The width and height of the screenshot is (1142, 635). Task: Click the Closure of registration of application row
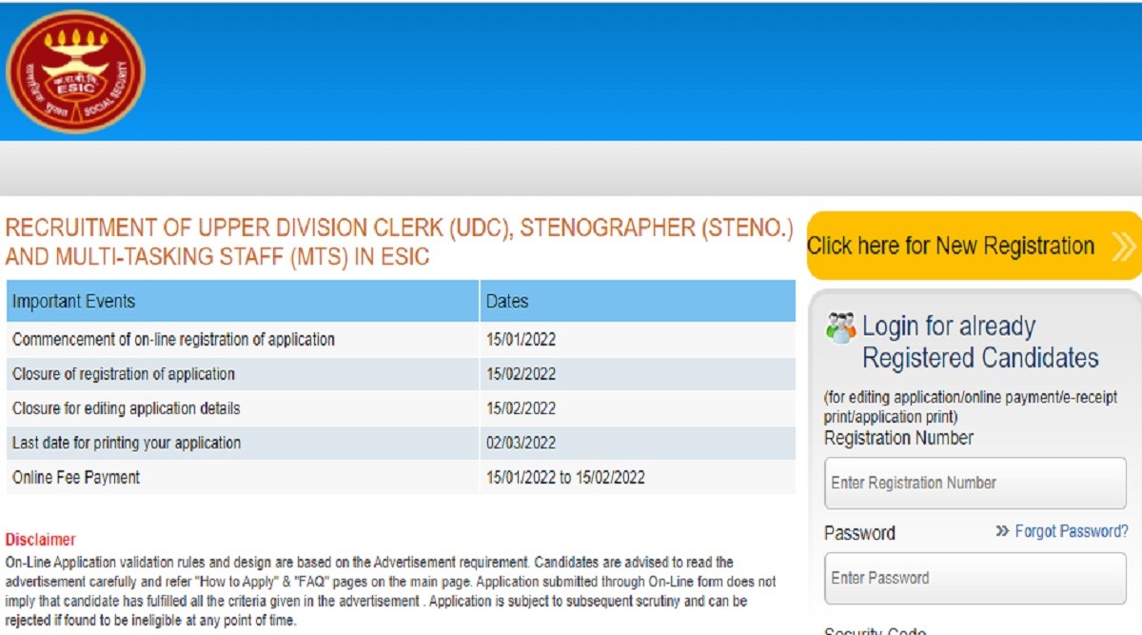point(124,374)
